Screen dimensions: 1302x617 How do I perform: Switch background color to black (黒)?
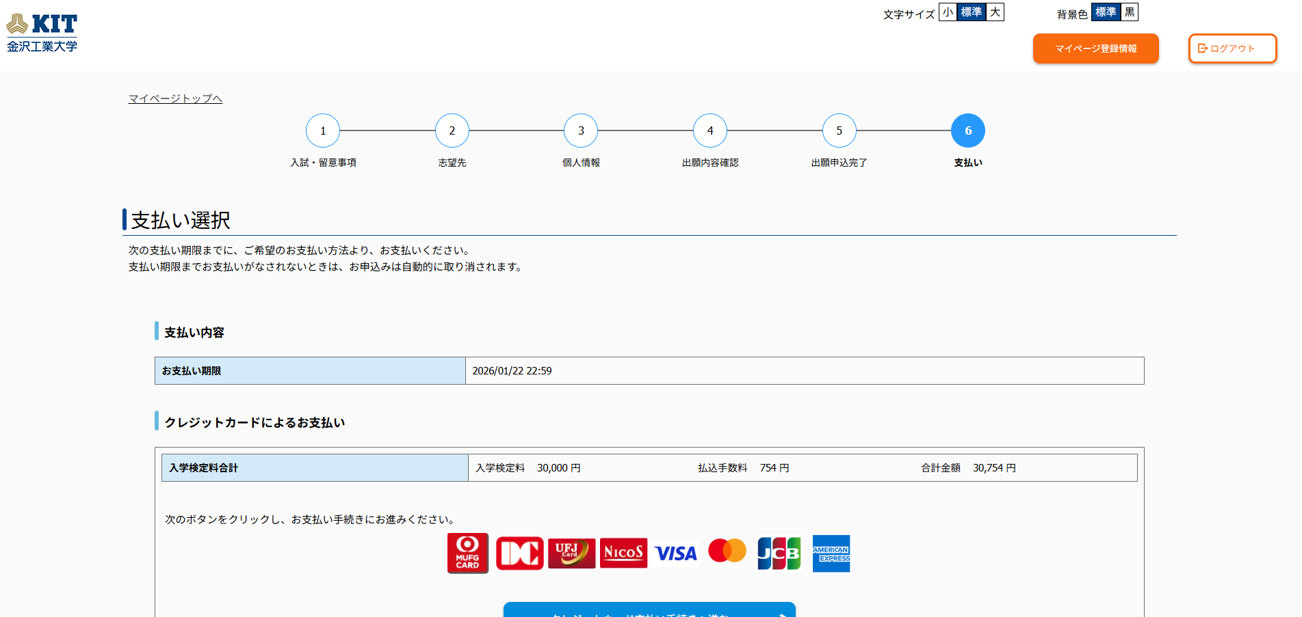(1129, 12)
